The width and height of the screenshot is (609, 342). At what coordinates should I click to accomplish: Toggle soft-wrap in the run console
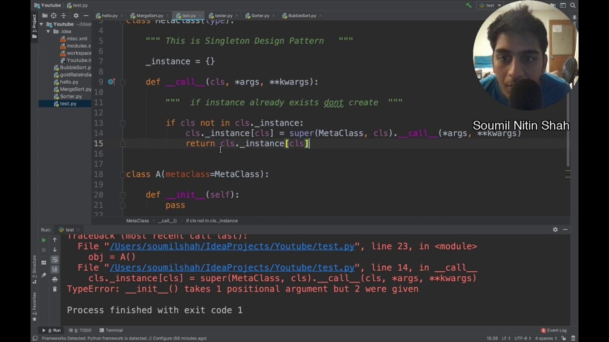click(55, 260)
